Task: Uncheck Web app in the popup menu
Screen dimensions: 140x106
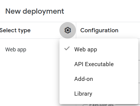Action: 99,49
